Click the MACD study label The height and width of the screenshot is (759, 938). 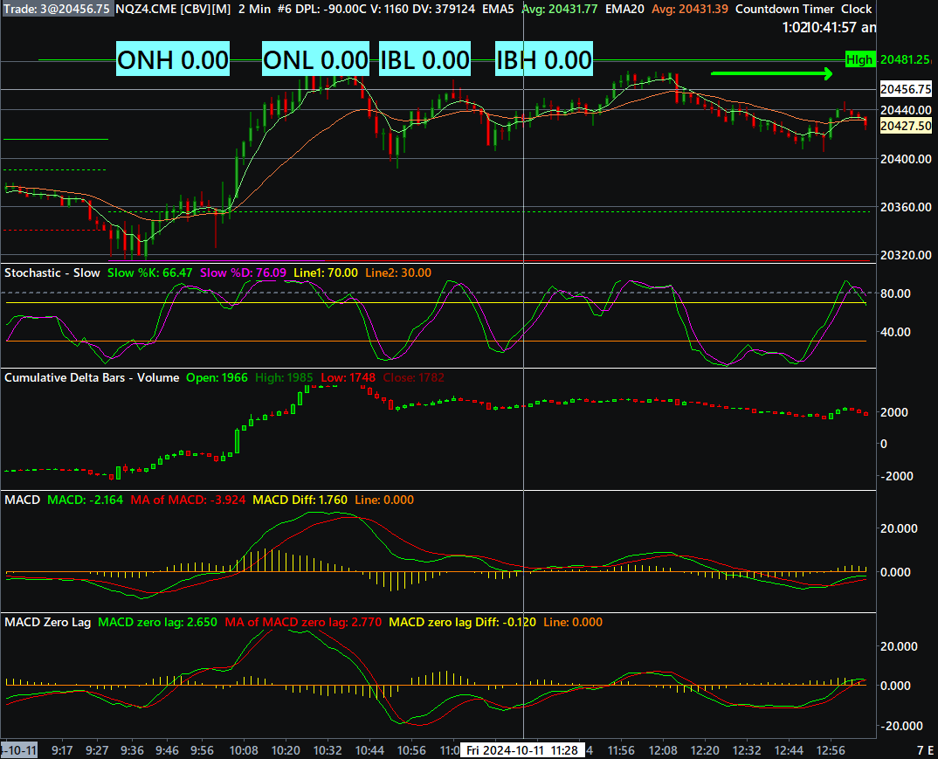(22, 500)
